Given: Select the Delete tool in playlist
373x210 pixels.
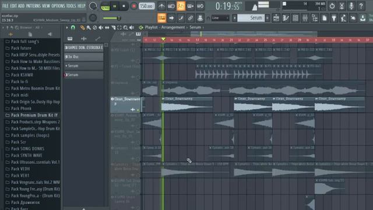Looking at the screenshot, I should (94, 27).
